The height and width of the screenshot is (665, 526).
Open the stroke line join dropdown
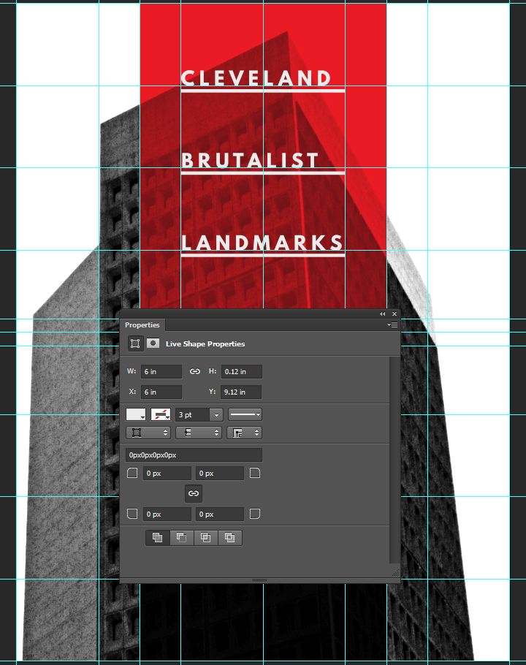[244, 433]
